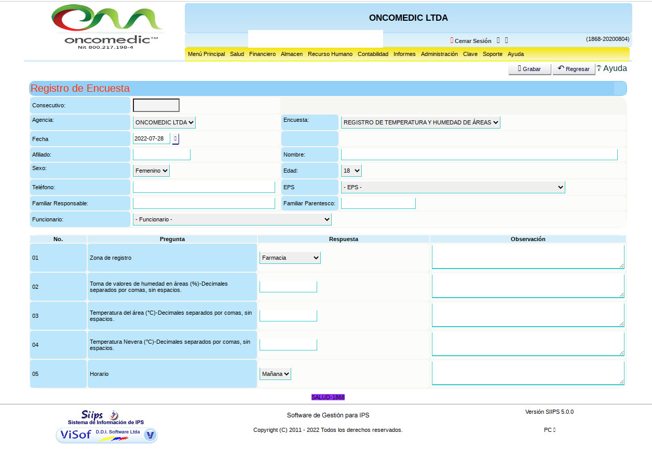Expand the Zona de registro Farmacia dropdown
652x463 pixels.
[x=290, y=258]
